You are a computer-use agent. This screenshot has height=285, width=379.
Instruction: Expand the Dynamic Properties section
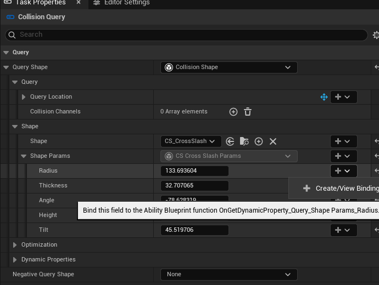(15, 260)
